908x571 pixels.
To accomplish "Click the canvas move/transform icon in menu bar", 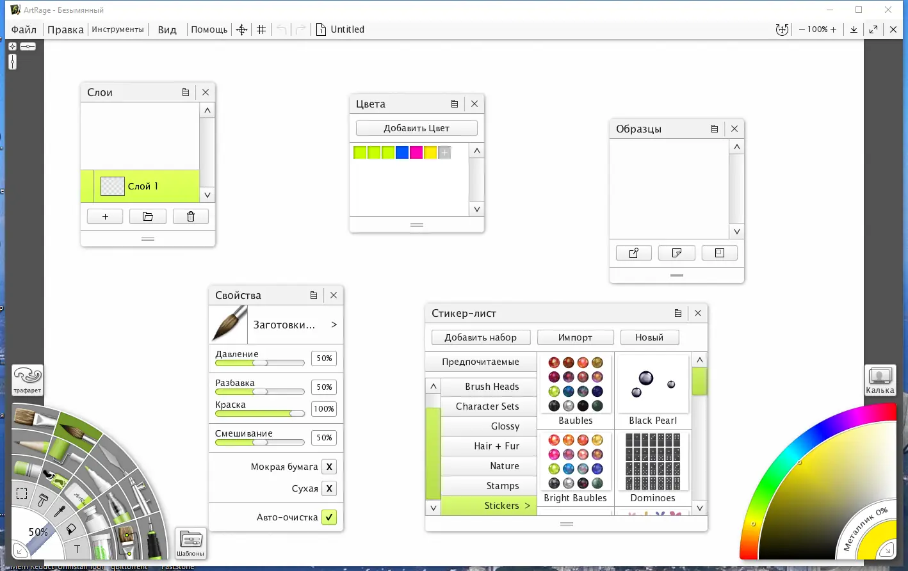I will tap(241, 29).
